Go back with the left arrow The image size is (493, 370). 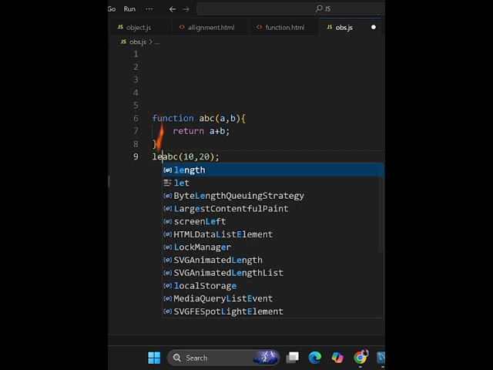(x=173, y=9)
